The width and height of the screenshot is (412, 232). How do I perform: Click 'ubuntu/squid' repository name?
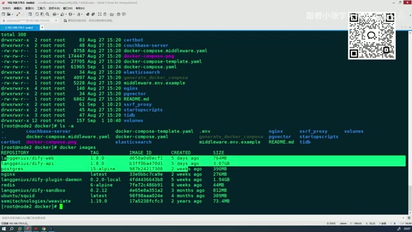17,196
